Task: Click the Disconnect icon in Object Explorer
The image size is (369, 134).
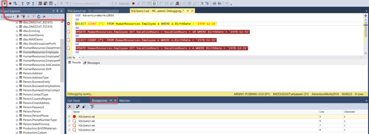Action: (23, 17)
